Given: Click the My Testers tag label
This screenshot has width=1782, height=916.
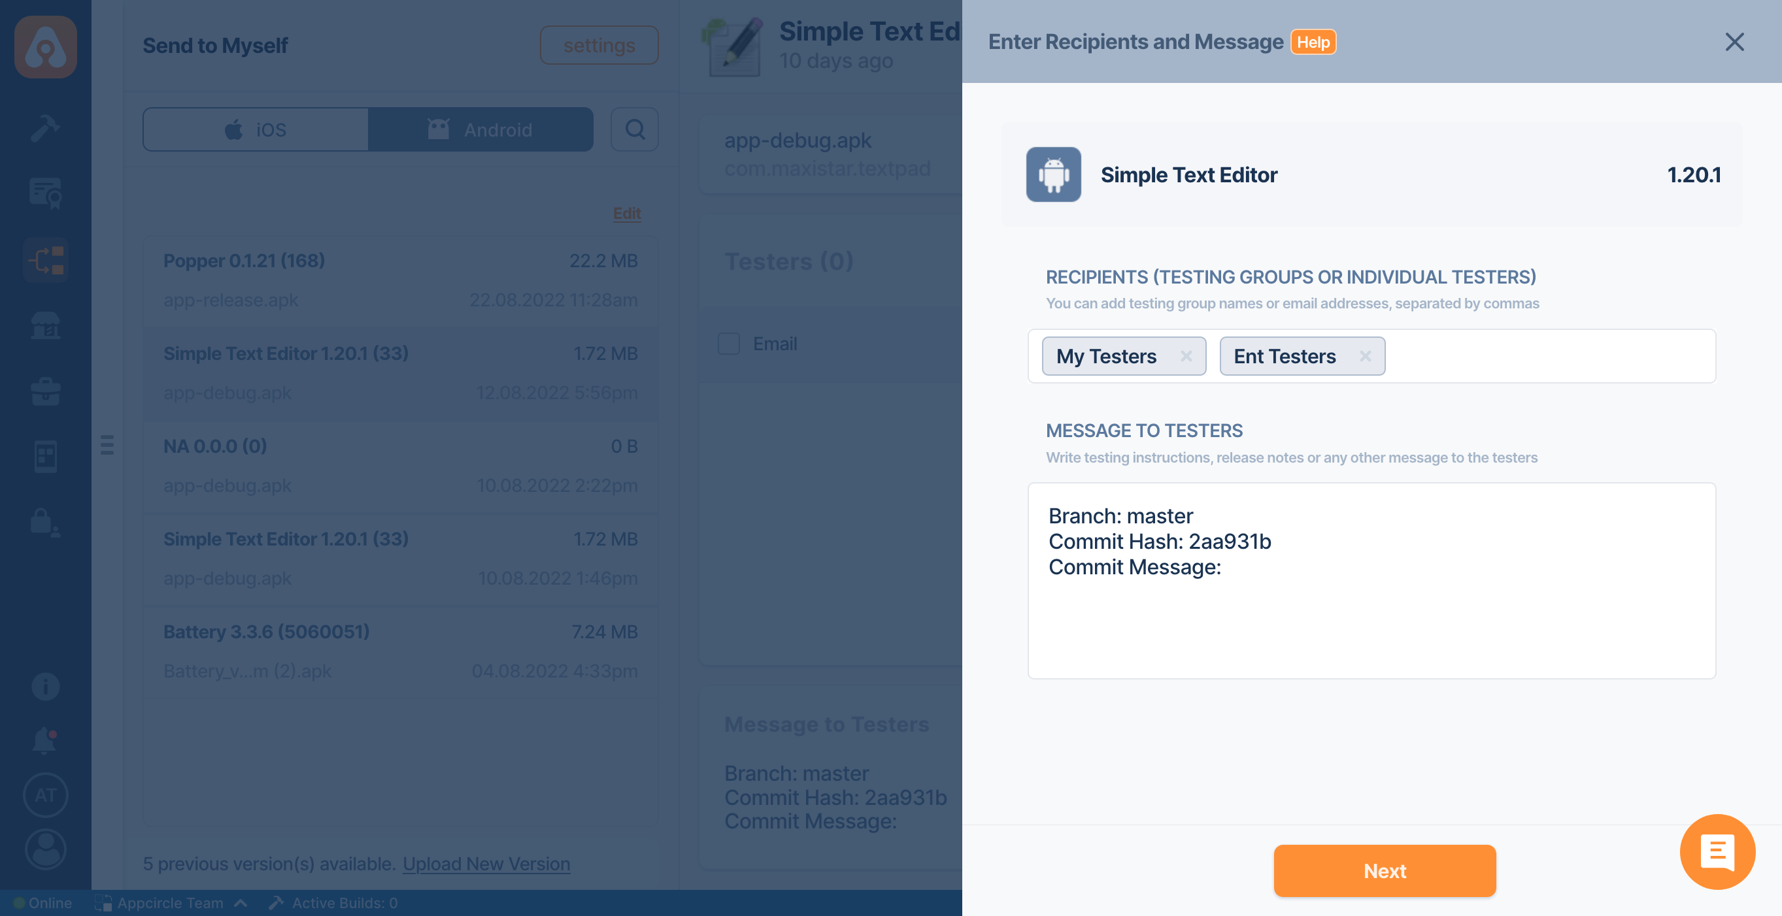Looking at the screenshot, I should click(x=1106, y=356).
